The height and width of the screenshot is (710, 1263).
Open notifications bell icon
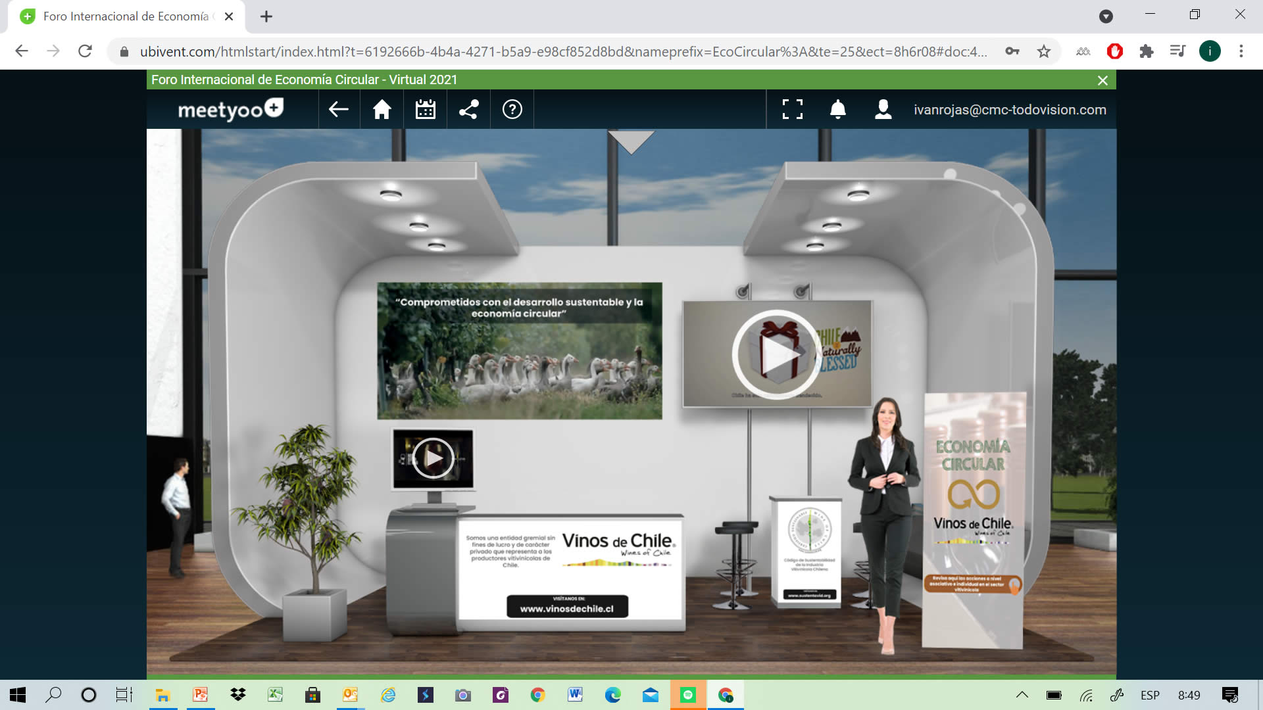(837, 110)
